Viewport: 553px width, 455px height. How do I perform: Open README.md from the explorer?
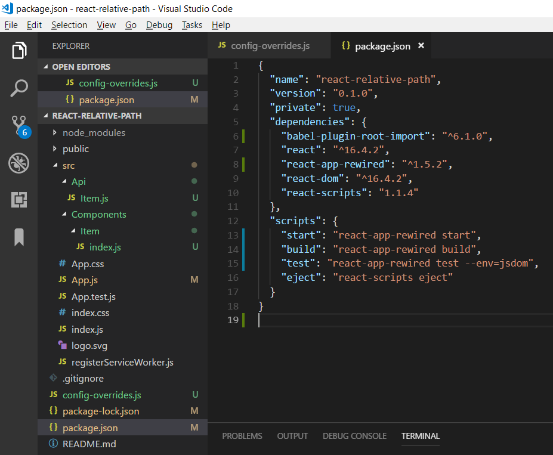91,444
